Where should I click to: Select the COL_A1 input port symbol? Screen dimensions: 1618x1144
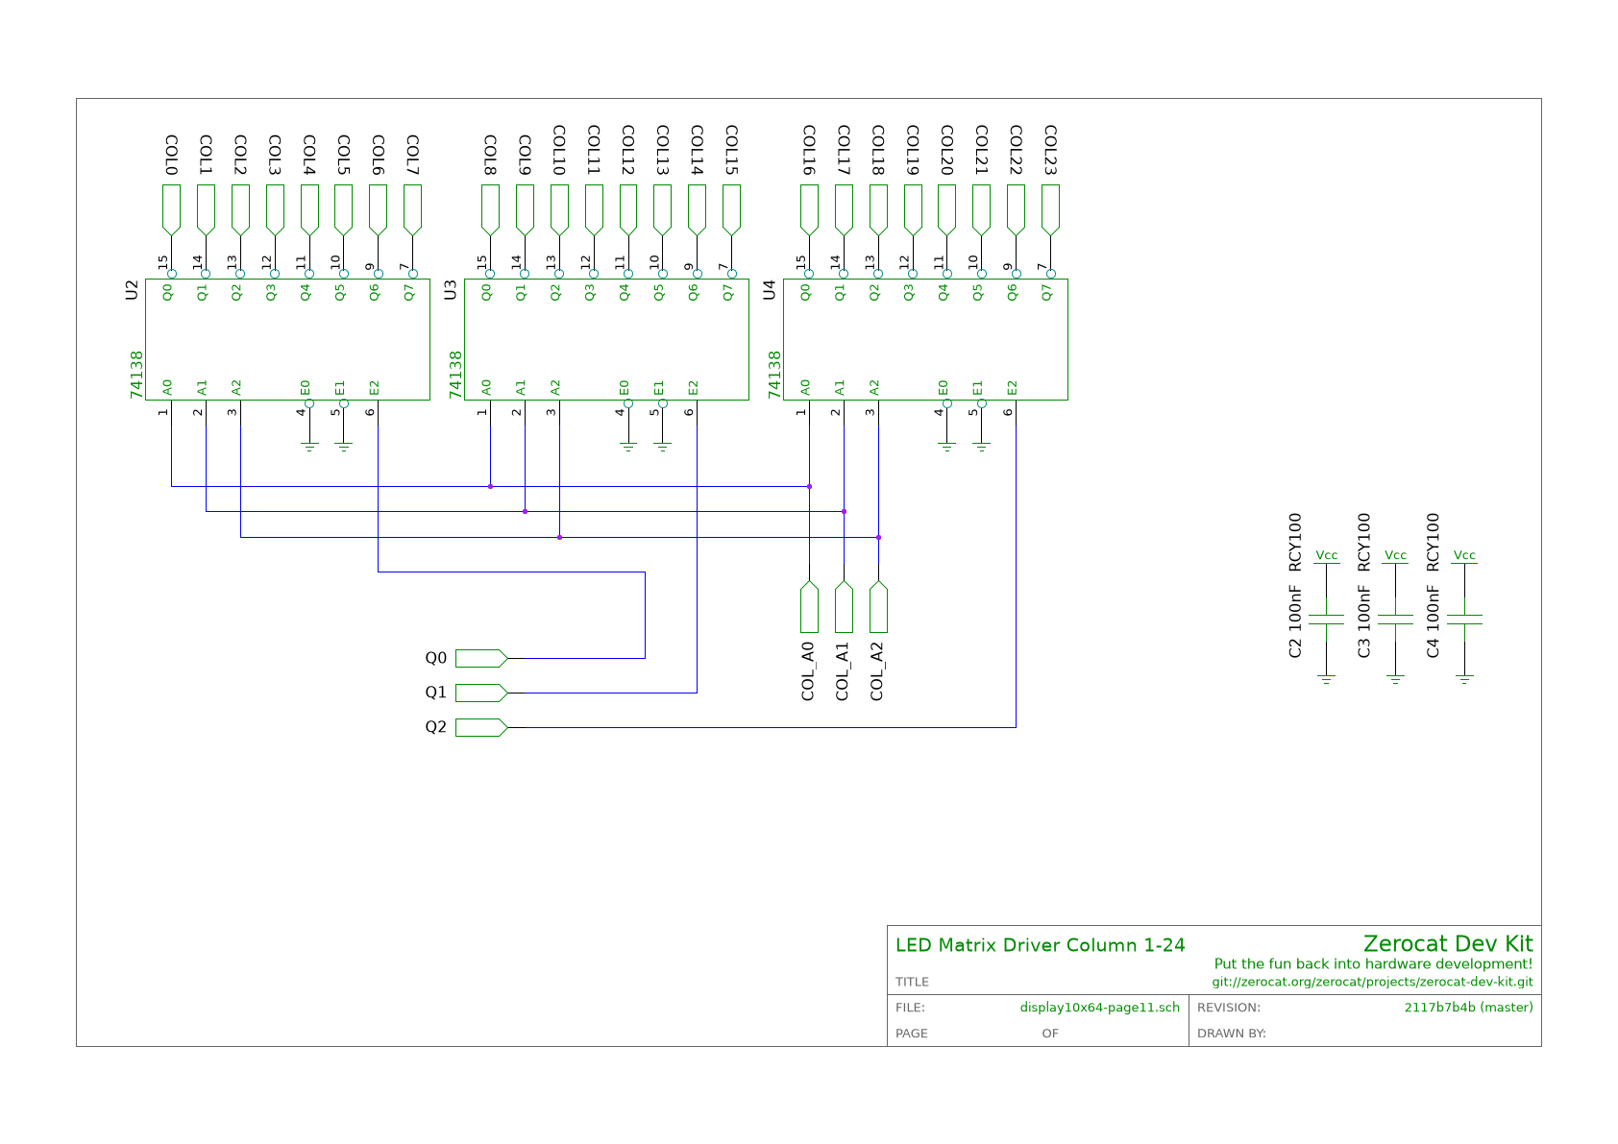[x=844, y=607]
